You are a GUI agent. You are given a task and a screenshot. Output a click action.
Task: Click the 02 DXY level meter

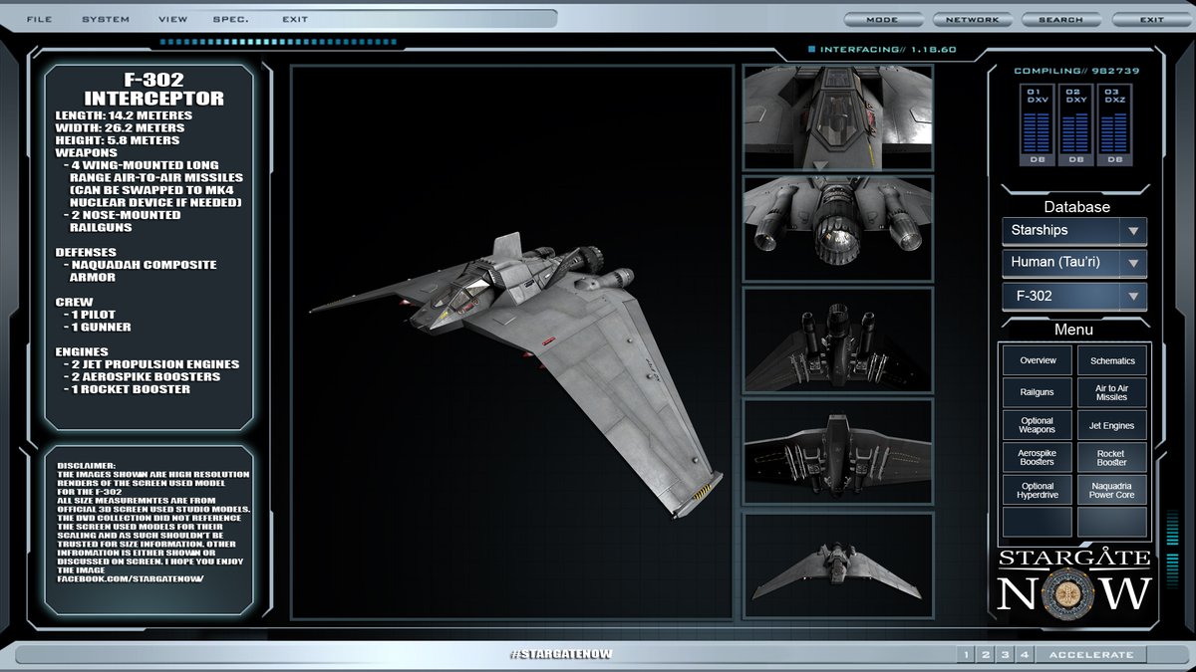(1076, 124)
